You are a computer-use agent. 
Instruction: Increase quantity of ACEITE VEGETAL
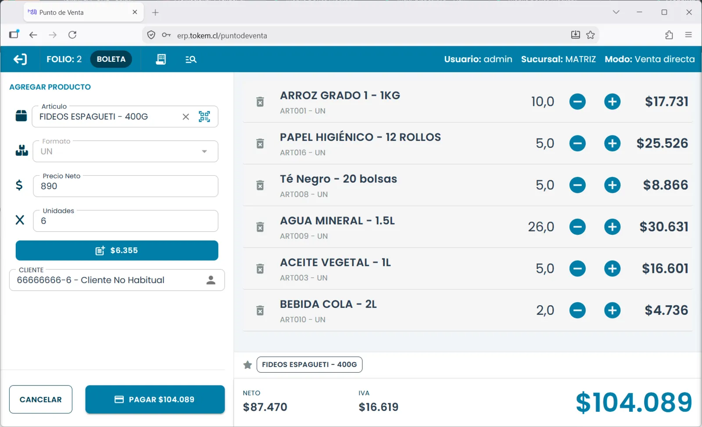(x=612, y=268)
